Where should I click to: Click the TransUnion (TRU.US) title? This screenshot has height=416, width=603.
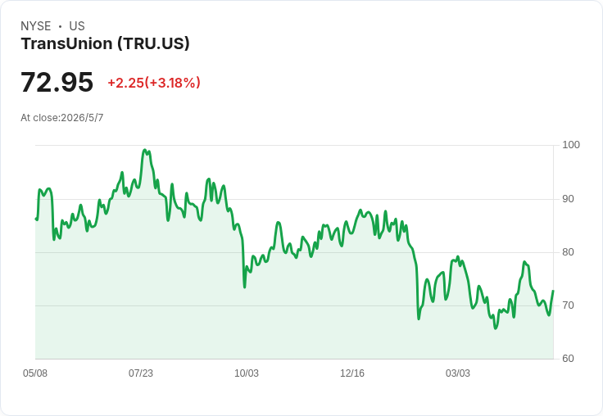click(105, 43)
